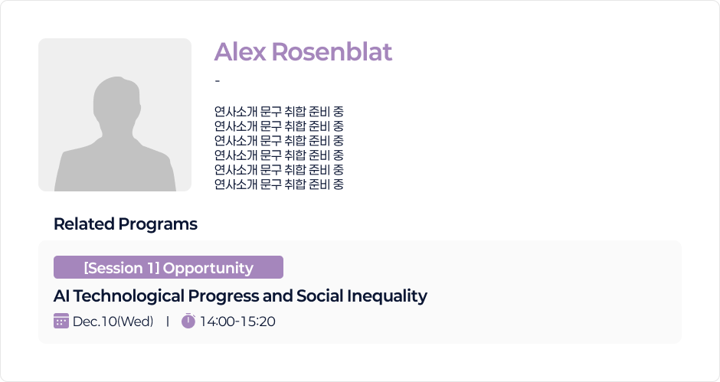Click the second line of Korean bio text
This screenshot has width=720, height=382.
pyautogui.click(x=279, y=126)
